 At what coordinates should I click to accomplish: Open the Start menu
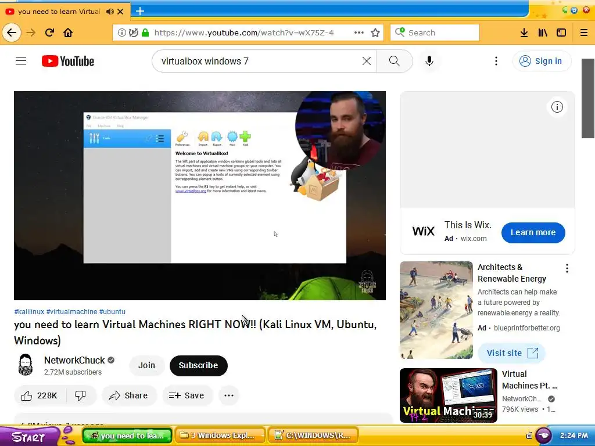[30, 436]
